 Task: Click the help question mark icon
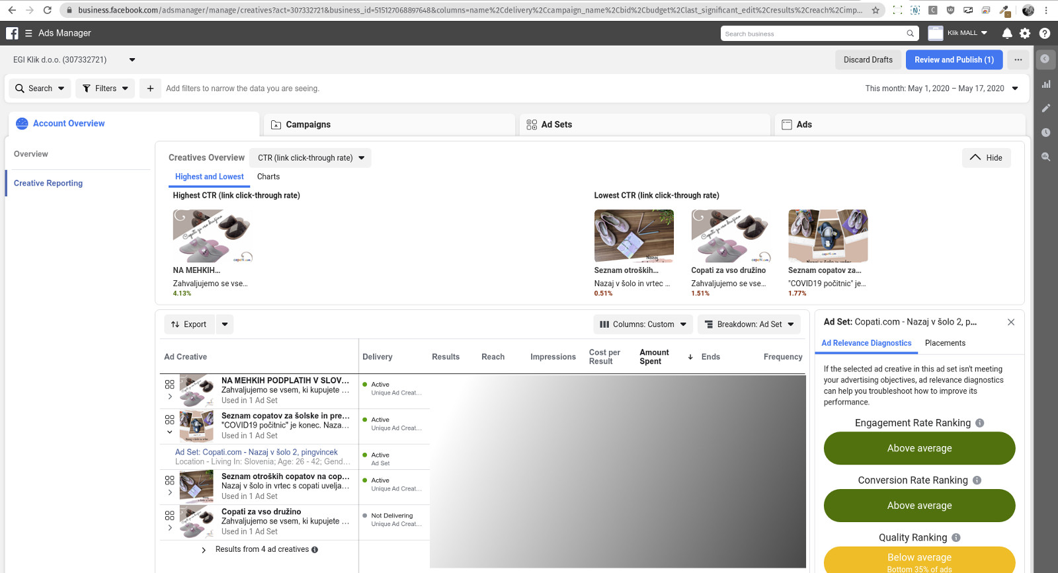pyautogui.click(x=1044, y=33)
